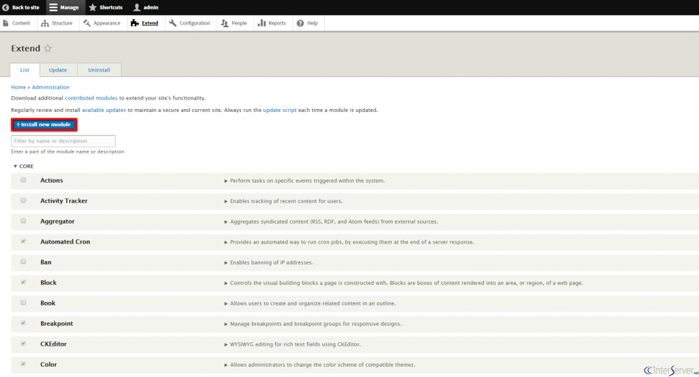Open the Manage hamburger menu icon

tap(53, 7)
